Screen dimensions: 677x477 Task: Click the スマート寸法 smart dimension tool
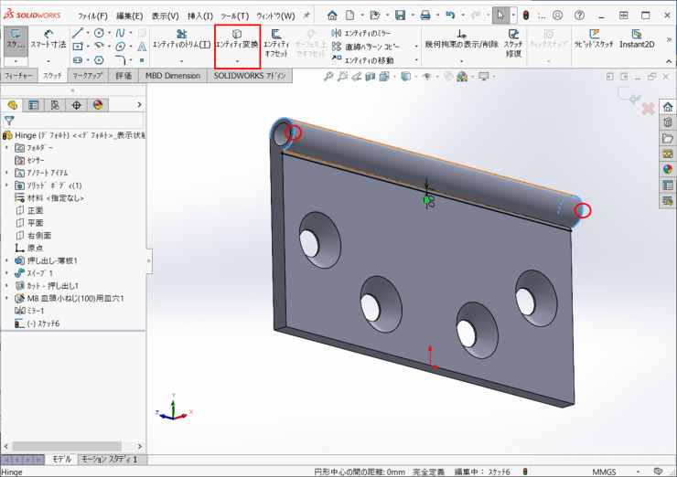point(46,38)
